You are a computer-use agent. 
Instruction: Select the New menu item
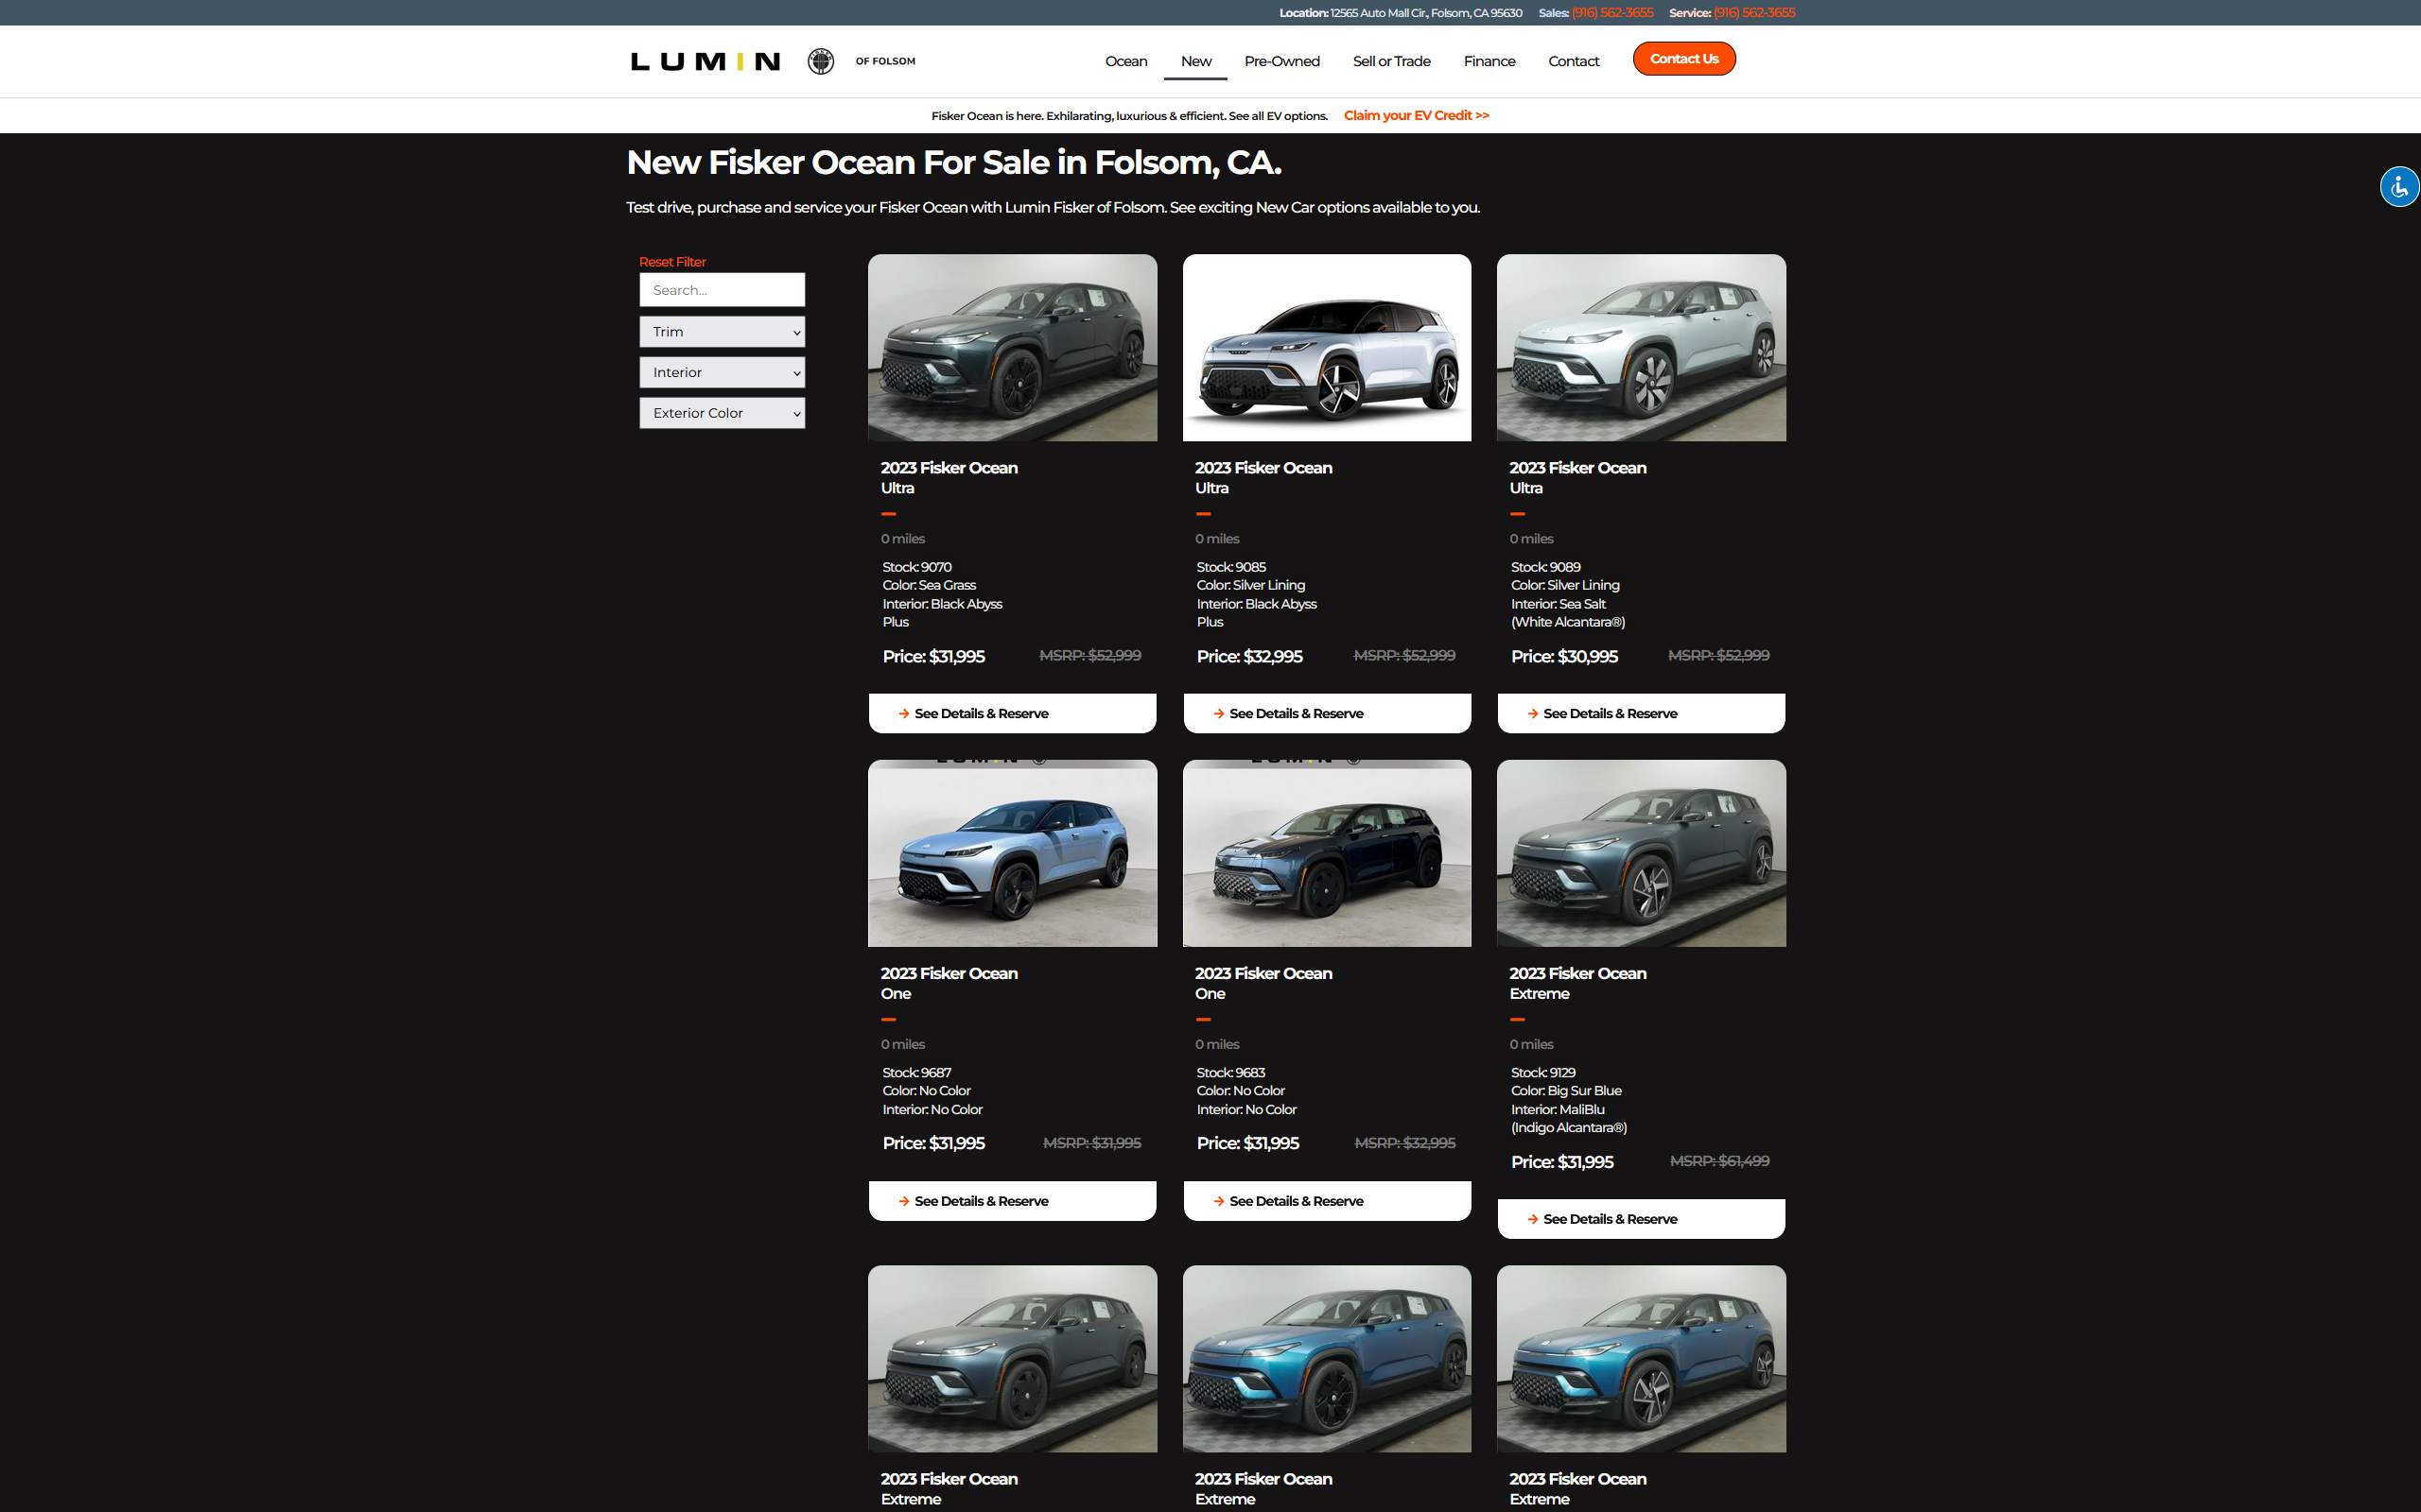1195,61
